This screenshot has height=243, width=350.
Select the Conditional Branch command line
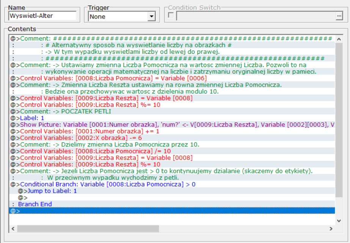(x=172, y=184)
